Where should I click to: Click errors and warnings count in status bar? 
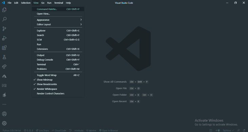29,130
